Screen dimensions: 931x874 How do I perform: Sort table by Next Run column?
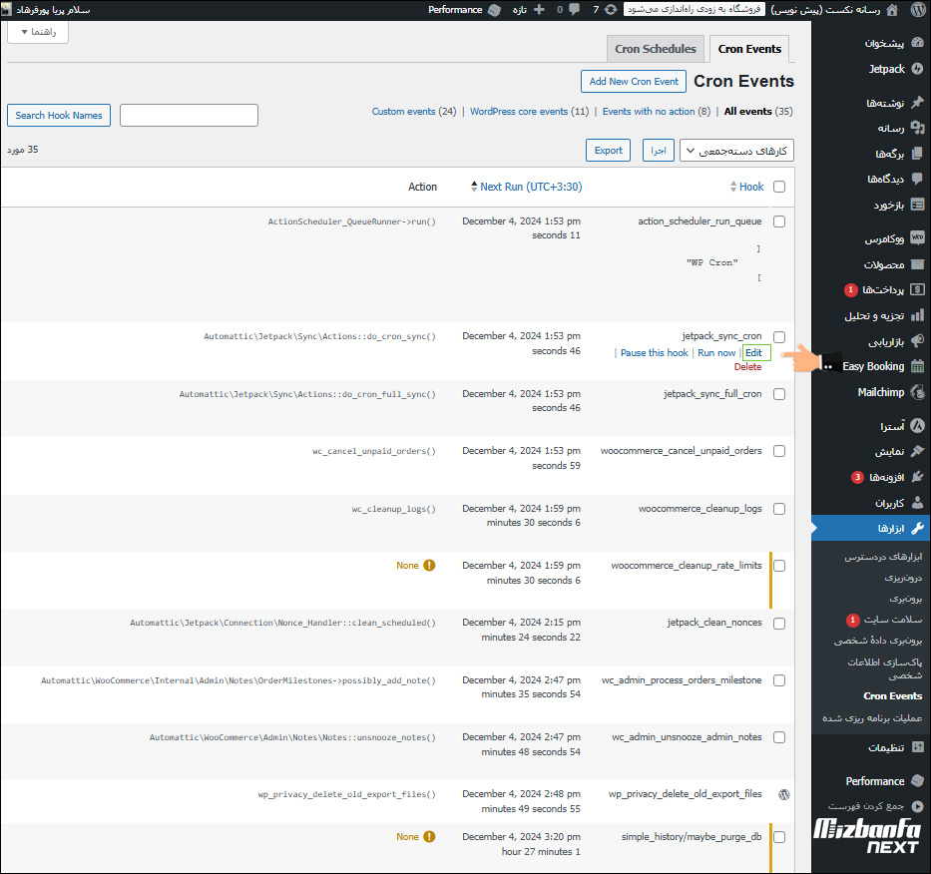coord(526,187)
